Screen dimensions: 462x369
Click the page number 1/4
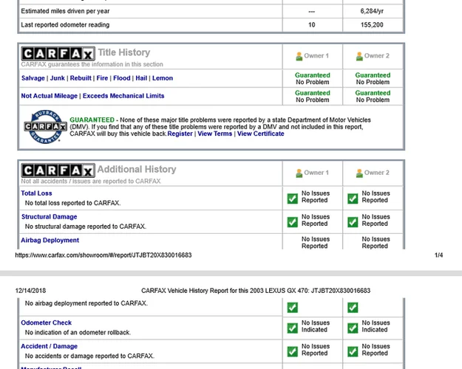pyautogui.click(x=439, y=255)
